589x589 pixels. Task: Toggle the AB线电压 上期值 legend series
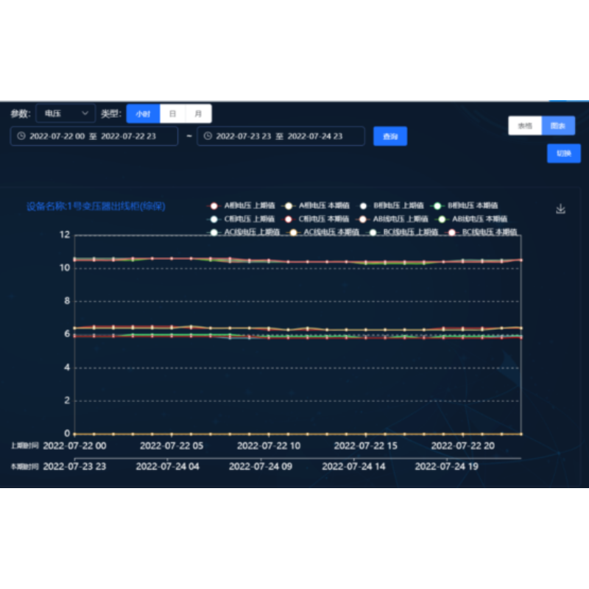tap(392, 219)
